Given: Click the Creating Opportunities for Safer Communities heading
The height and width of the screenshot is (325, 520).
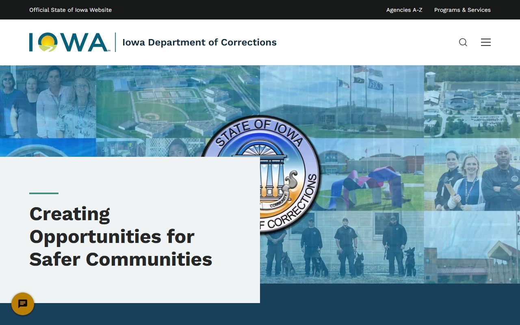Looking at the screenshot, I should point(121,236).
